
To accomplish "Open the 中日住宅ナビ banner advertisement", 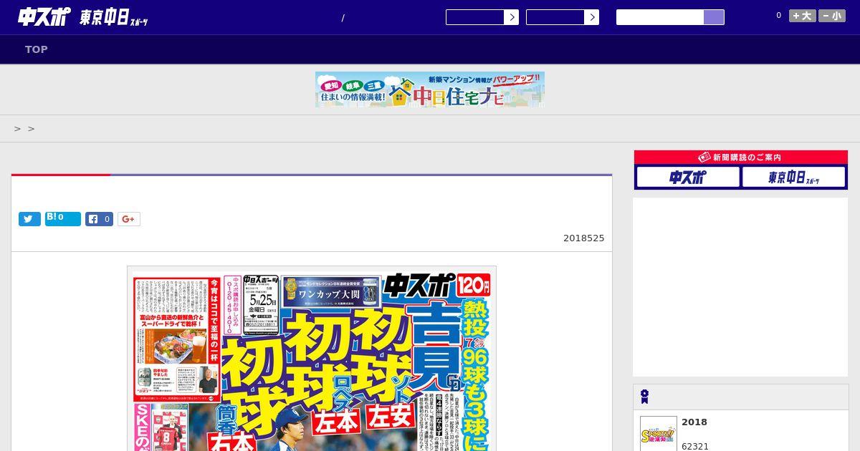I will 430,89.
